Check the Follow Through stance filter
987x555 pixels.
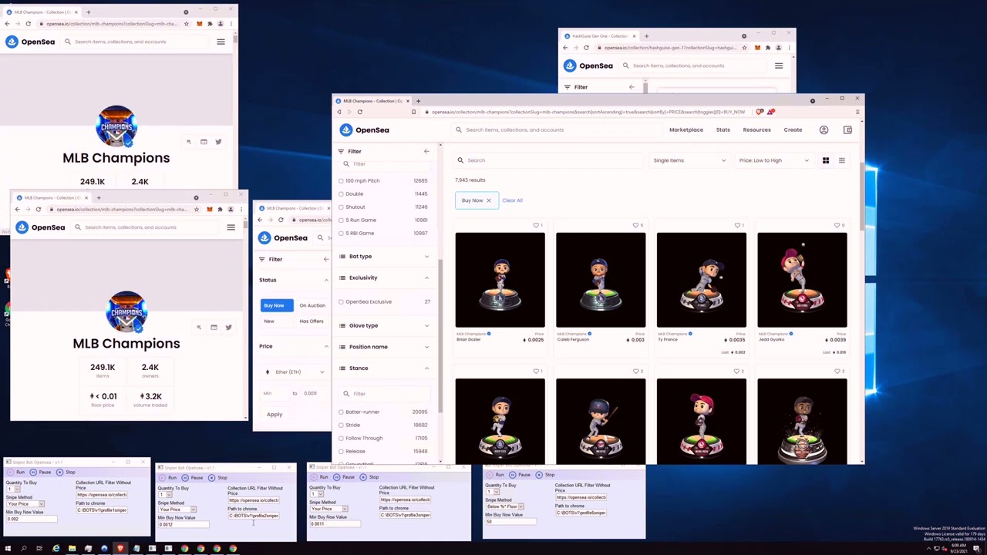pyautogui.click(x=341, y=438)
